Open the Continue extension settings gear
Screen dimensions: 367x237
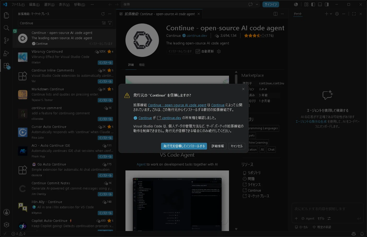pos(219,51)
